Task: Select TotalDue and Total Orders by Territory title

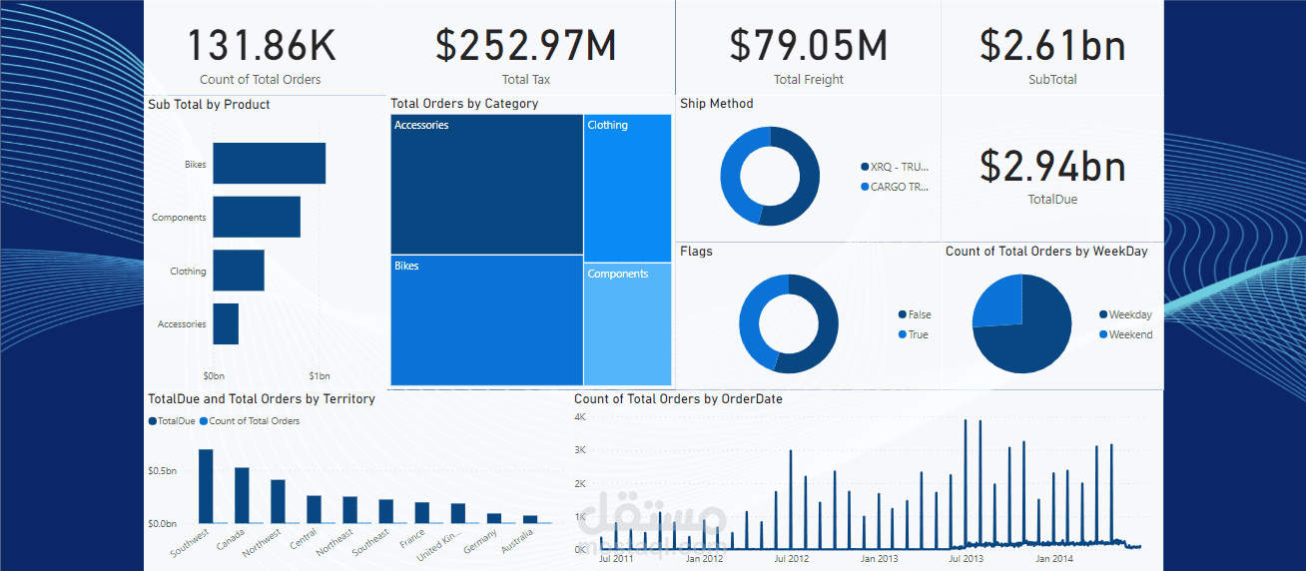Action: pyautogui.click(x=262, y=399)
